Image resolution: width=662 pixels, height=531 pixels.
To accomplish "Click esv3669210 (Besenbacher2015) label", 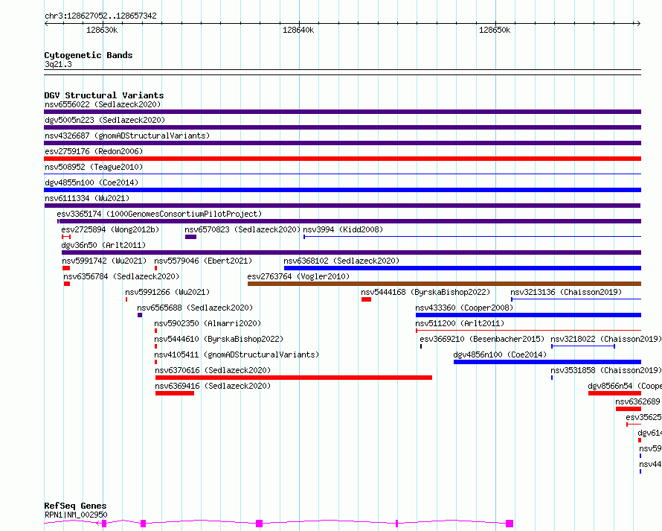I will tap(482, 339).
